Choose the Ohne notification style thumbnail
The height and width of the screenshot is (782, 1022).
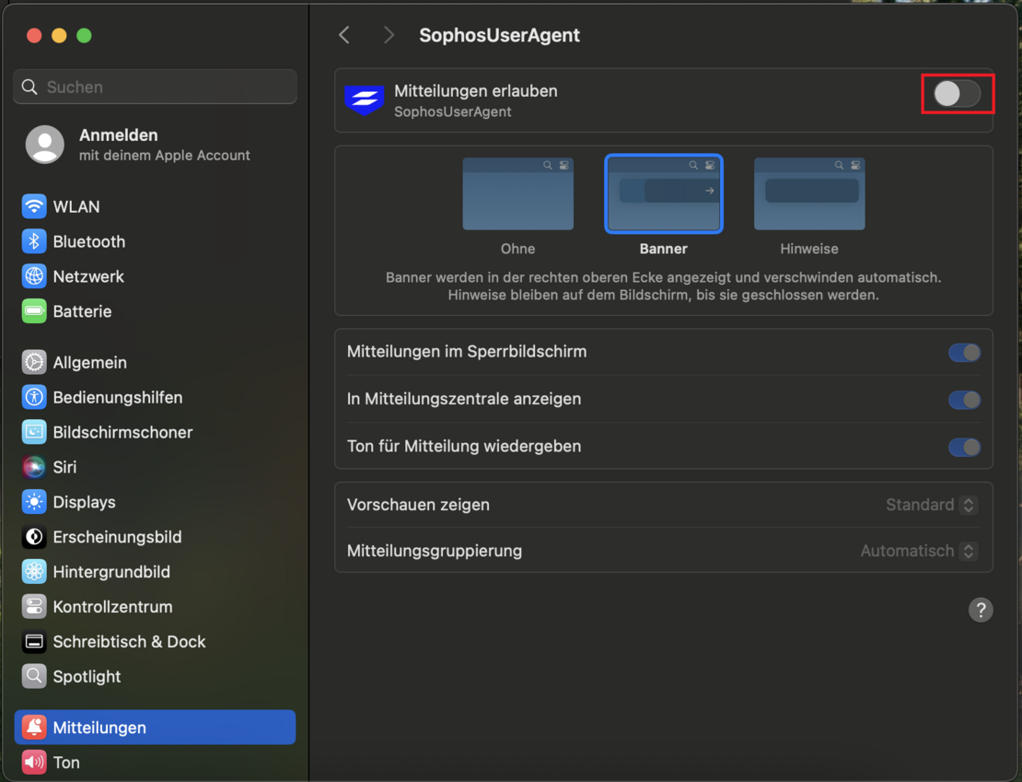click(x=518, y=193)
